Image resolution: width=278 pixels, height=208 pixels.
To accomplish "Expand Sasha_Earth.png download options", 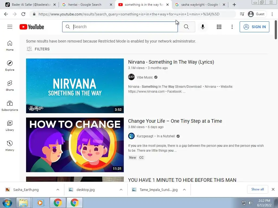I will [58, 190].
